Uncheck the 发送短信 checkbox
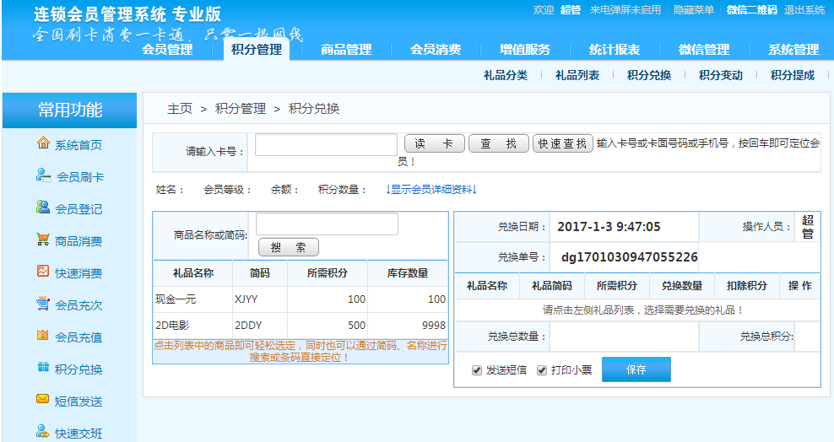This screenshot has width=834, height=442. [x=478, y=370]
